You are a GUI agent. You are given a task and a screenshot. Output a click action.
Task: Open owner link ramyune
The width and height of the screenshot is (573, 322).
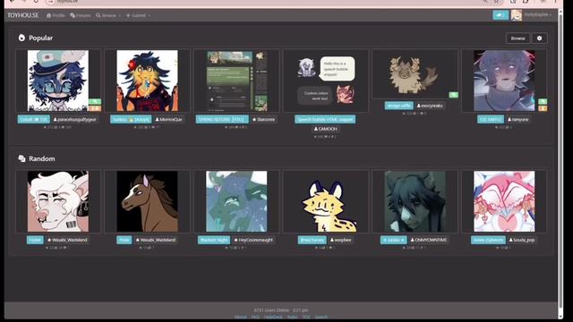point(518,119)
